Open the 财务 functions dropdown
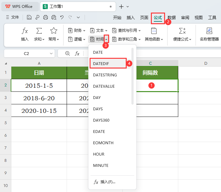The image size is (221, 192). [77, 30]
